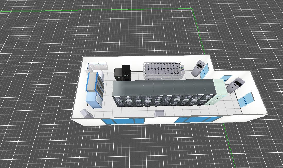Click the small grey box by the front wall
This screenshot has height=168, width=283.
[159, 113]
